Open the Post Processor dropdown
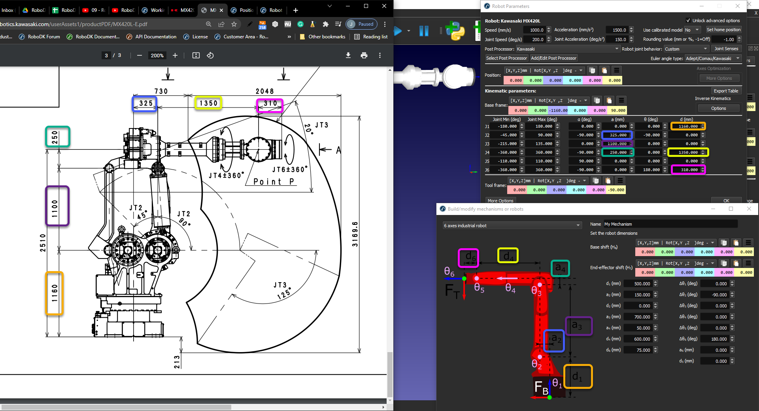This screenshot has width=759, height=411. pos(568,49)
